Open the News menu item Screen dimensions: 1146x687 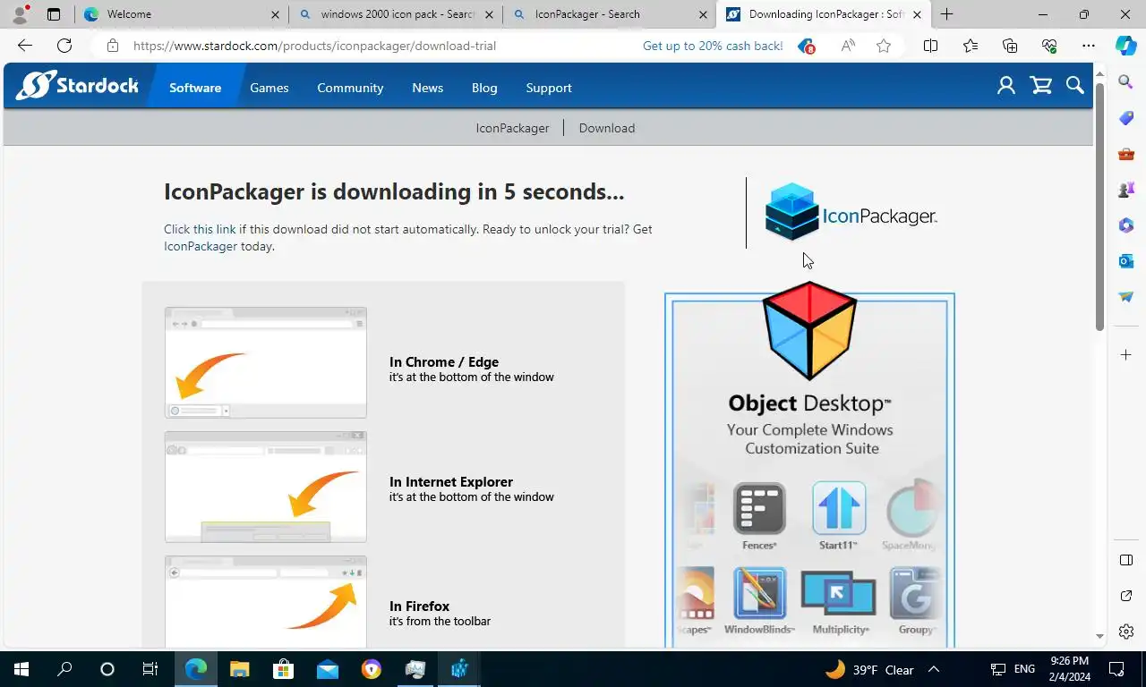(427, 88)
